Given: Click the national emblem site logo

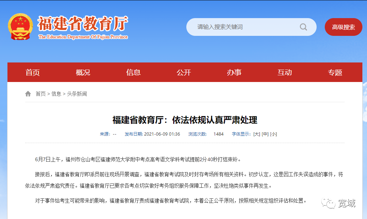Looking at the screenshot, I should point(20,27).
